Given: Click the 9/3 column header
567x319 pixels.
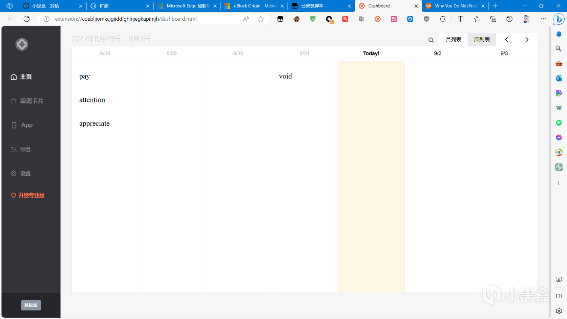Looking at the screenshot, I should 504,53.
